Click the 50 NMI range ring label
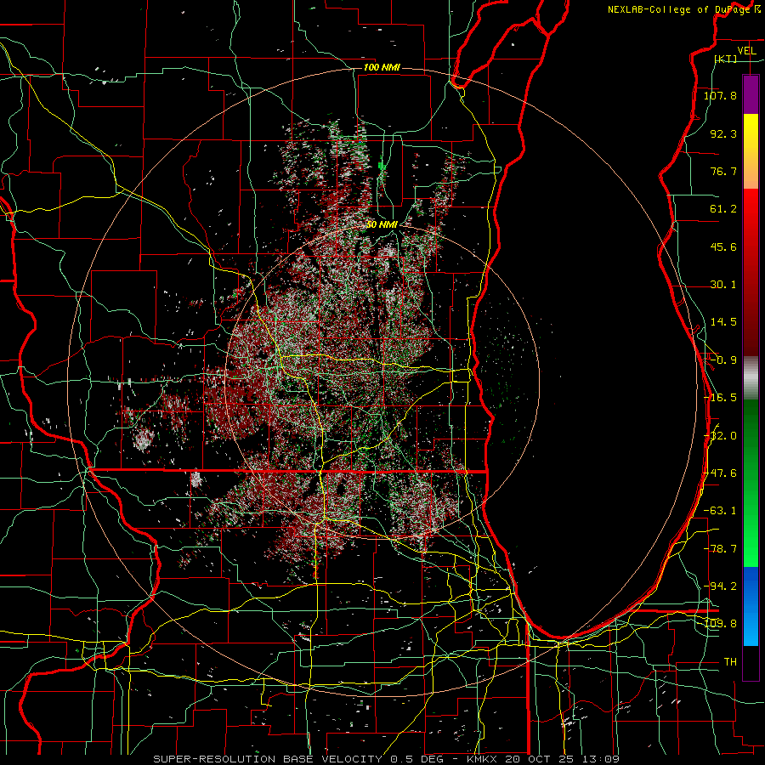 pos(382,225)
